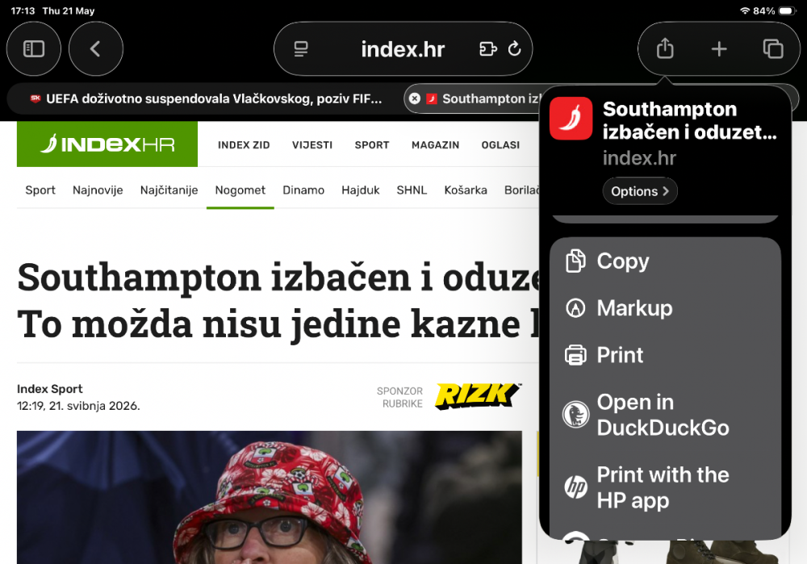Tap the red chili site icon

(571, 119)
